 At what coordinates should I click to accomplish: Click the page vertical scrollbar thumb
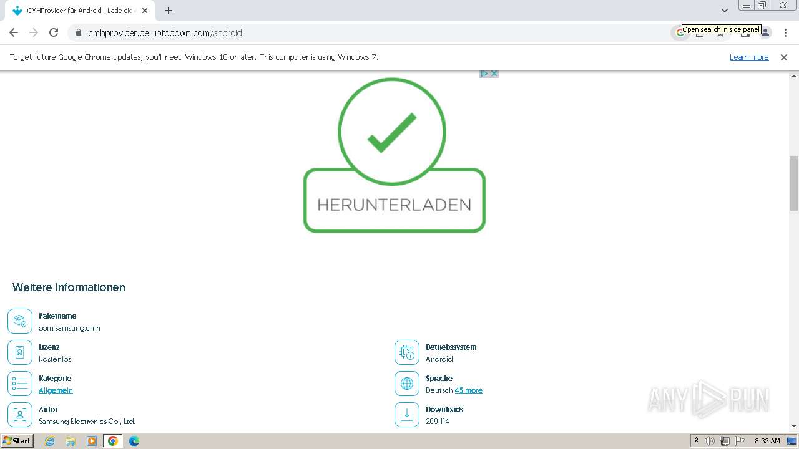tap(794, 183)
